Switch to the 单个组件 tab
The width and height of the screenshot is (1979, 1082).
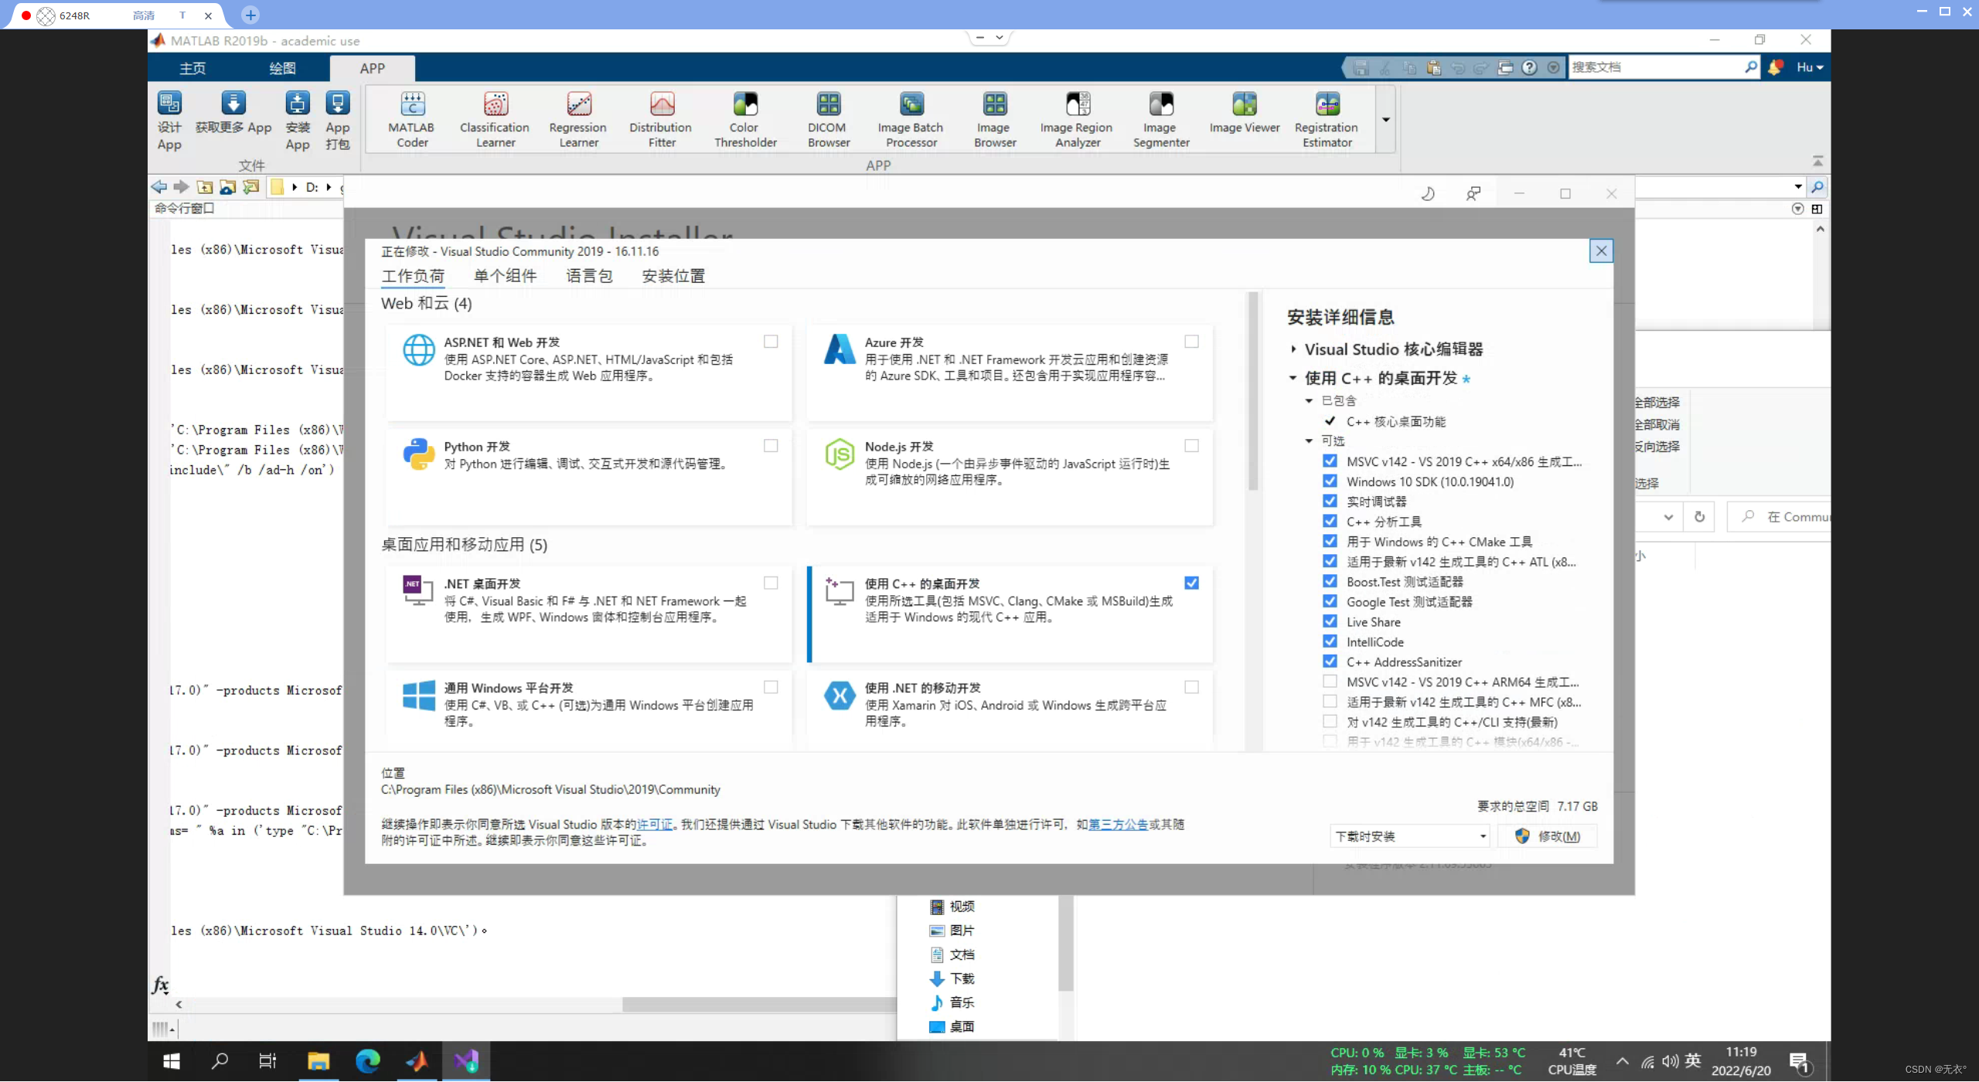pyautogui.click(x=506, y=275)
